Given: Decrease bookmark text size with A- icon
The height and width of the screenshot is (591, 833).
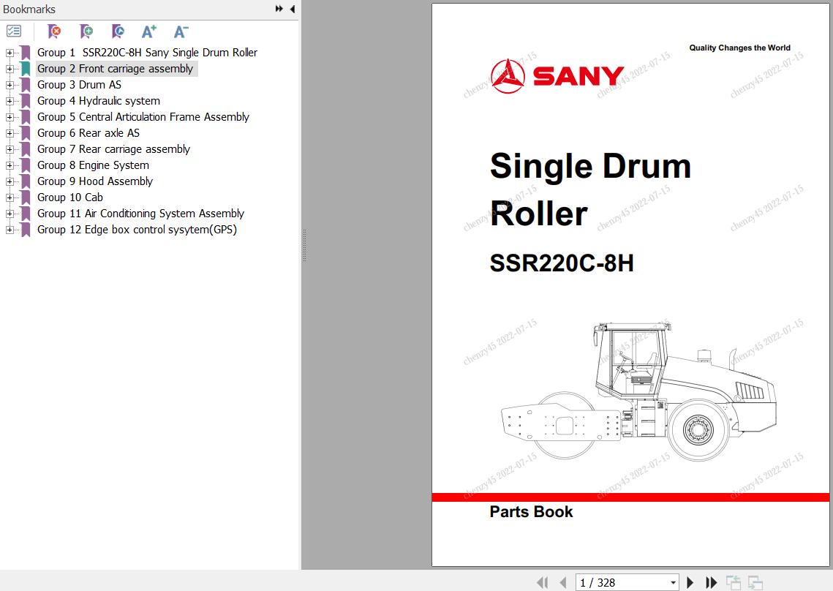Looking at the screenshot, I should click(181, 31).
